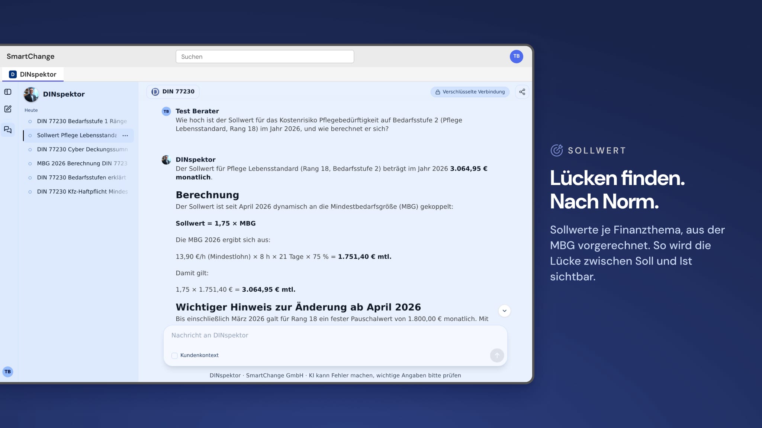Viewport: 762px width, 428px height.
Task: Click the Verschlüsselte Verbindung badge
Action: (470, 92)
